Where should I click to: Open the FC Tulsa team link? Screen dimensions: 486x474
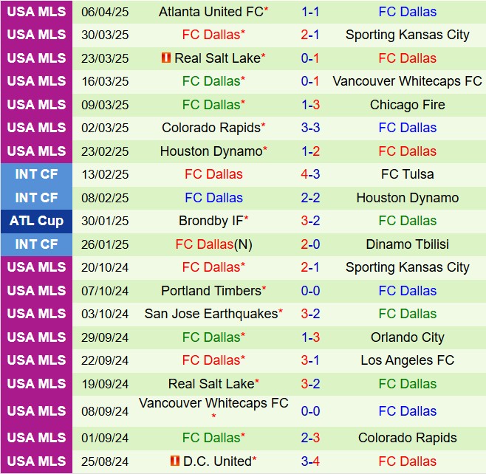[x=407, y=174]
